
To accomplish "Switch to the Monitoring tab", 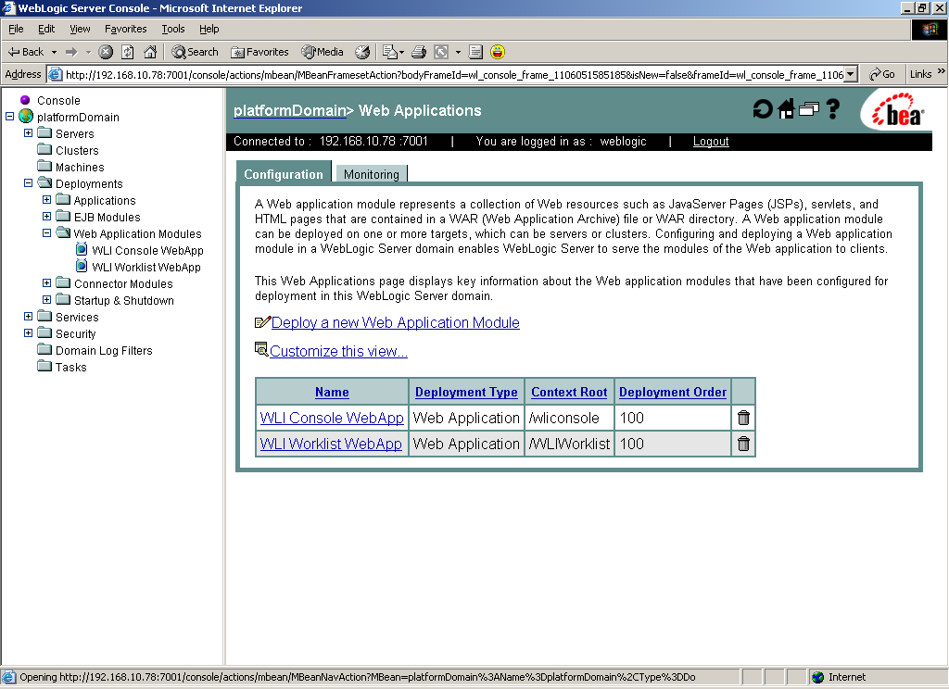I will (x=371, y=174).
